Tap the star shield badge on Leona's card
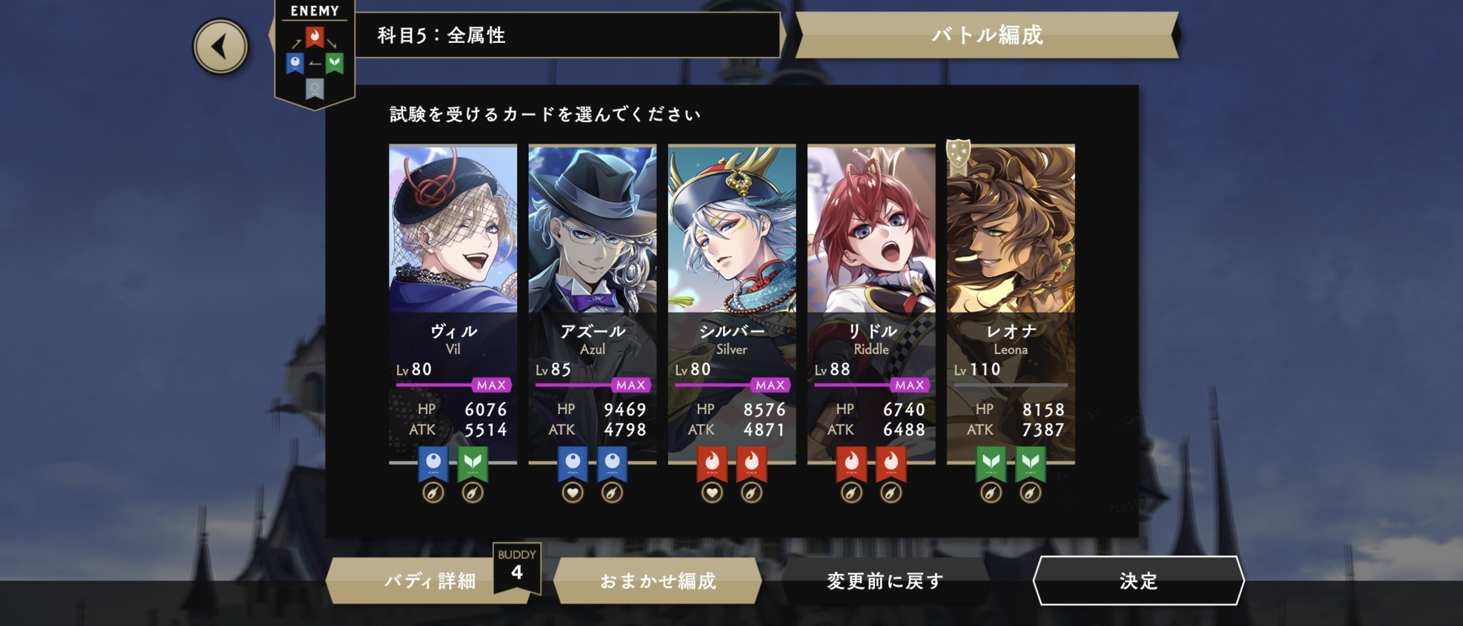Viewport: 1463px width, 626px height. coord(958,157)
